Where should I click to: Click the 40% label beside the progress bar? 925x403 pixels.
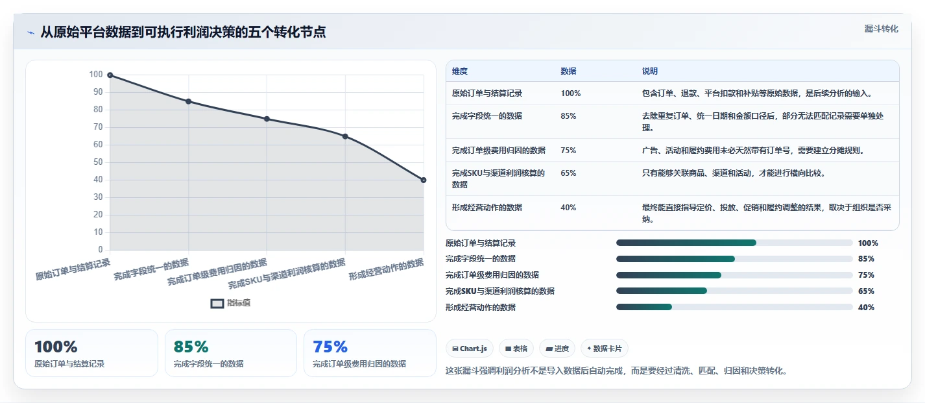tap(866, 308)
